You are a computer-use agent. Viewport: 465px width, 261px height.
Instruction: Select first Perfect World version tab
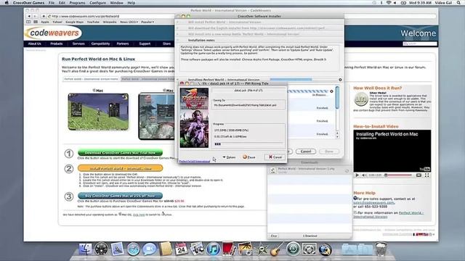point(91,79)
